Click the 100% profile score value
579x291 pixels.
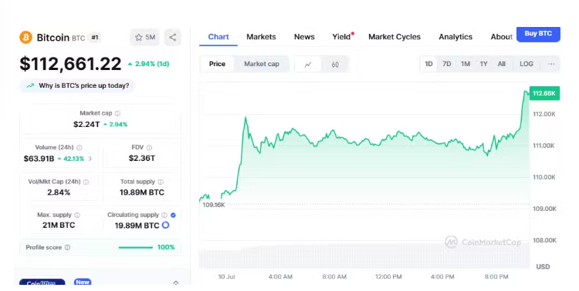pos(166,247)
